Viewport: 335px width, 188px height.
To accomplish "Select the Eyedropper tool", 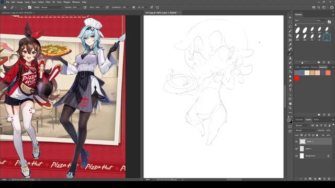I will coord(290,44).
